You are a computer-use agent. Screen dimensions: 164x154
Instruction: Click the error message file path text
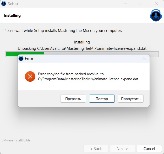point(88,79)
